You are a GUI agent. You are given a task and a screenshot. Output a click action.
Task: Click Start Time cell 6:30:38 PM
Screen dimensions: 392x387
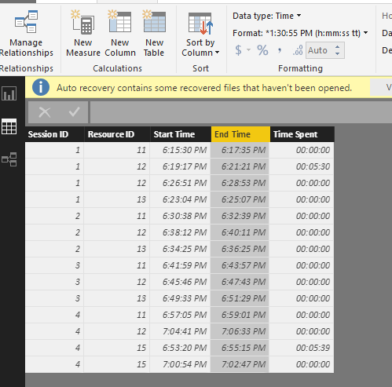coord(181,216)
